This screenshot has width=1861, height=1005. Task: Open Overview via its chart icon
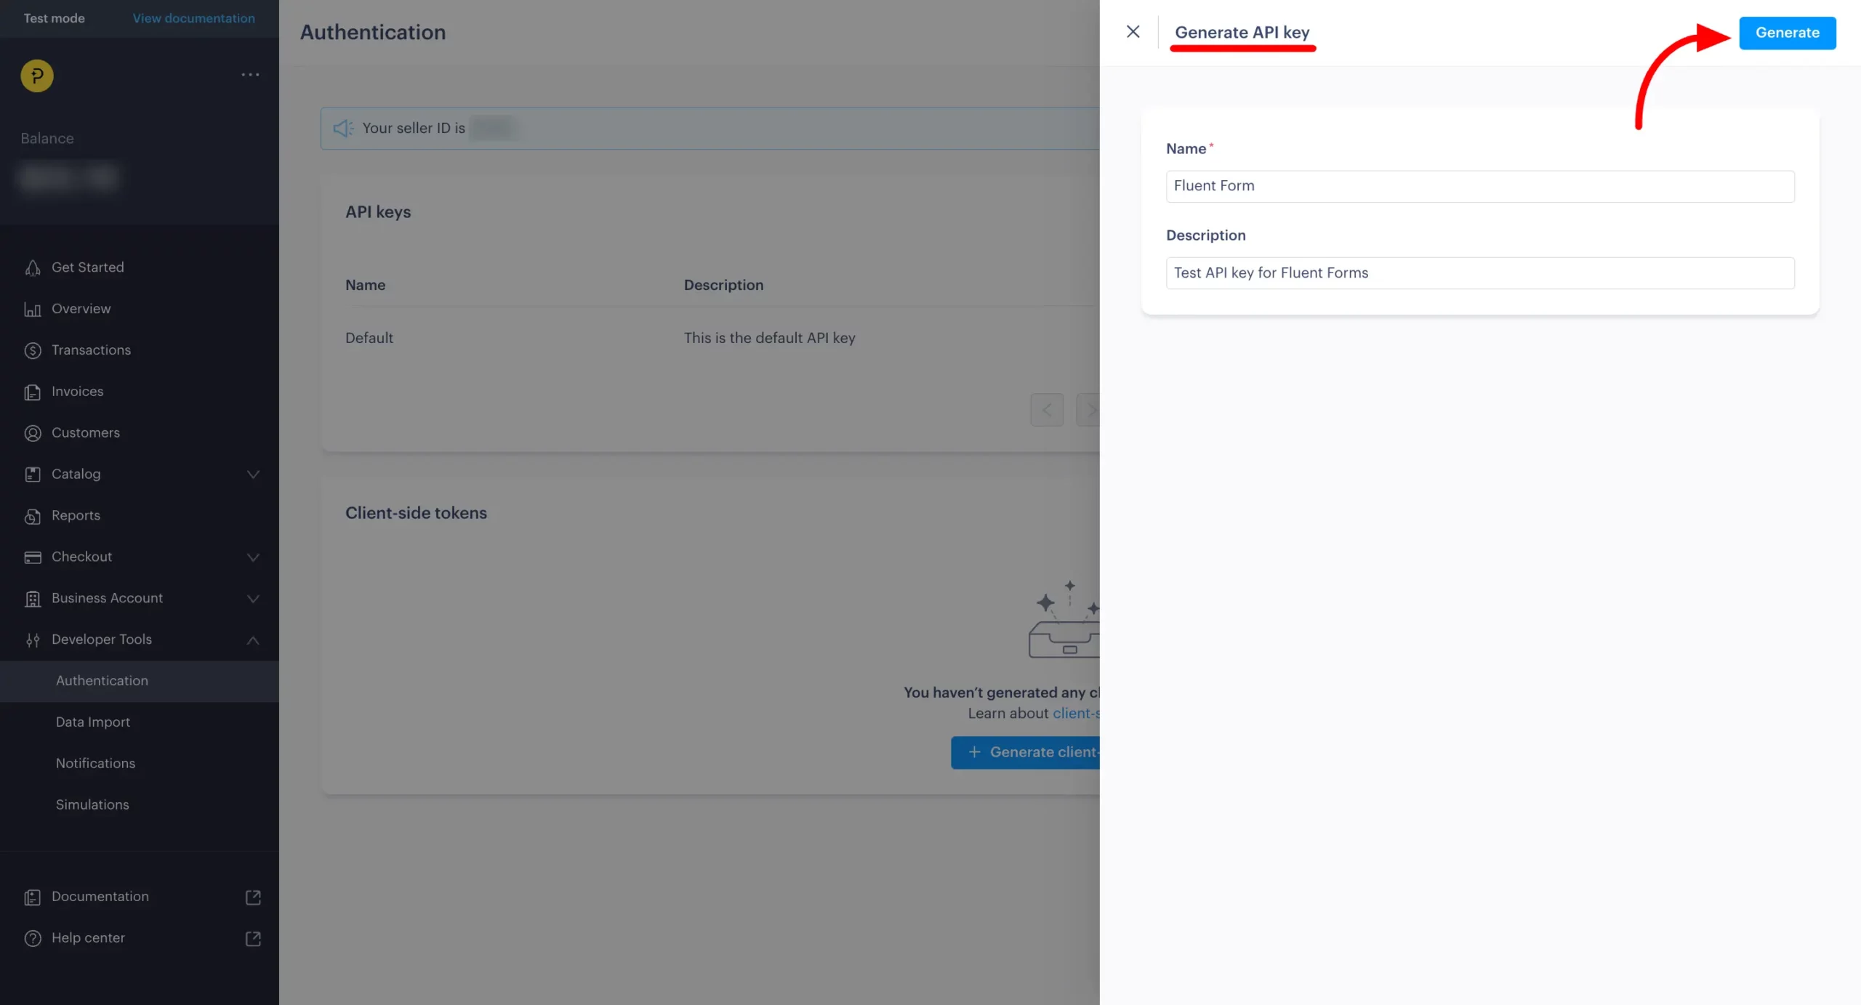(33, 309)
